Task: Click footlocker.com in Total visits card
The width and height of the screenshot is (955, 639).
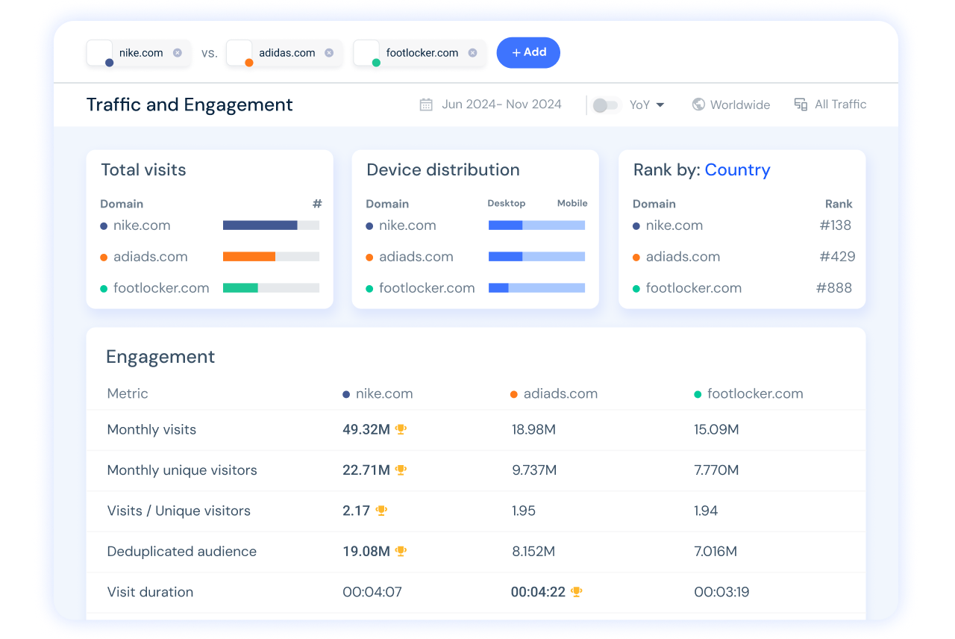Action: pos(161,288)
